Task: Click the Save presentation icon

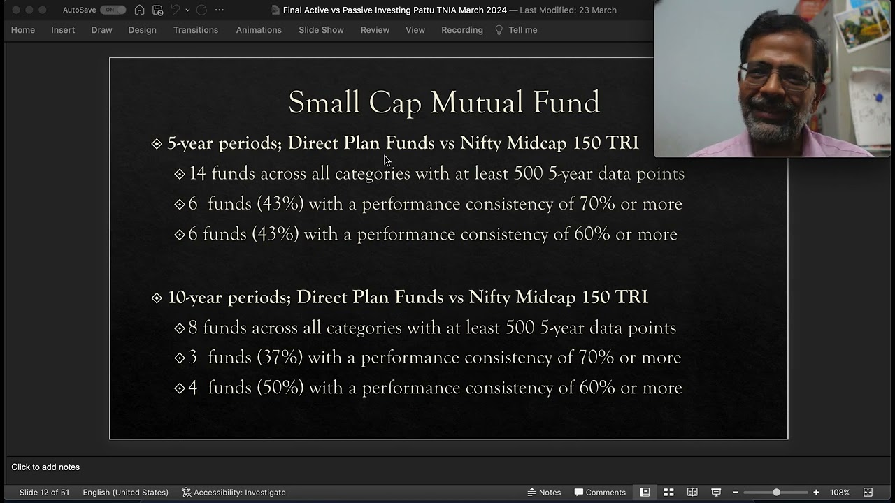Action: point(157,10)
